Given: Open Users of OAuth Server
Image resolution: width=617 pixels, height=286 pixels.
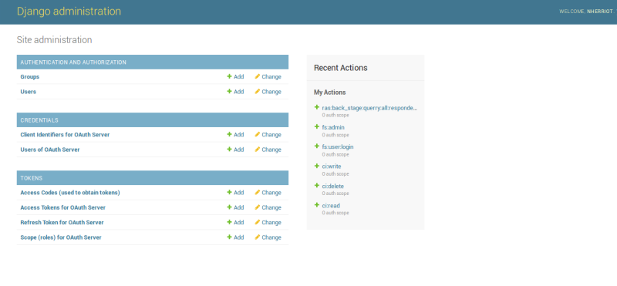Looking at the screenshot, I should click(x=50, y=150).
